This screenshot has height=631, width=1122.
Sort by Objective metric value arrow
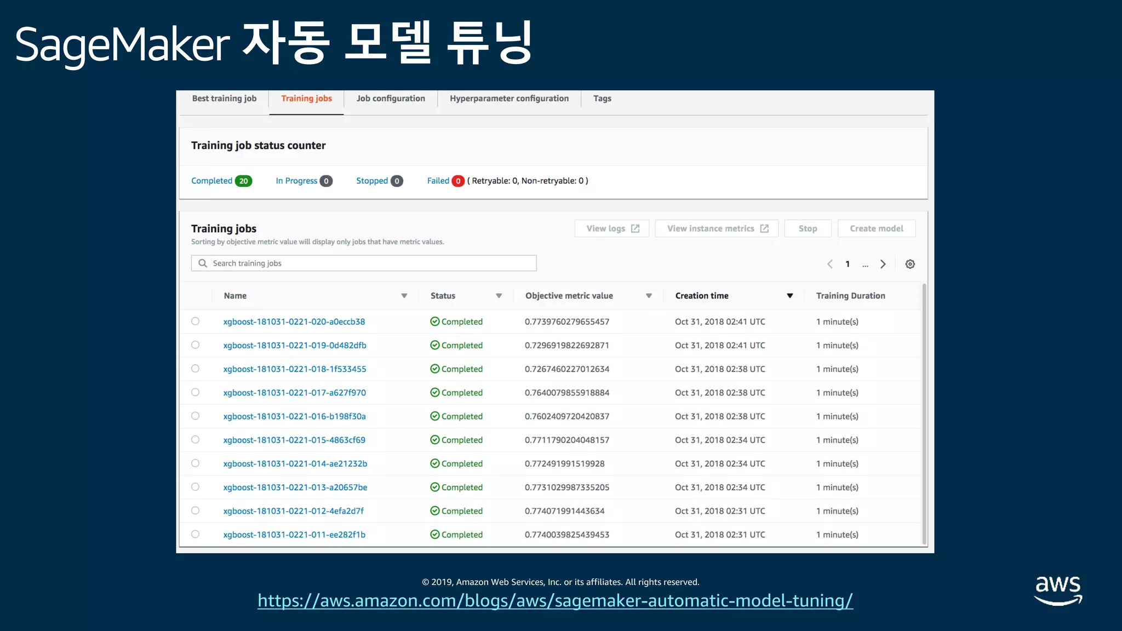649,296
